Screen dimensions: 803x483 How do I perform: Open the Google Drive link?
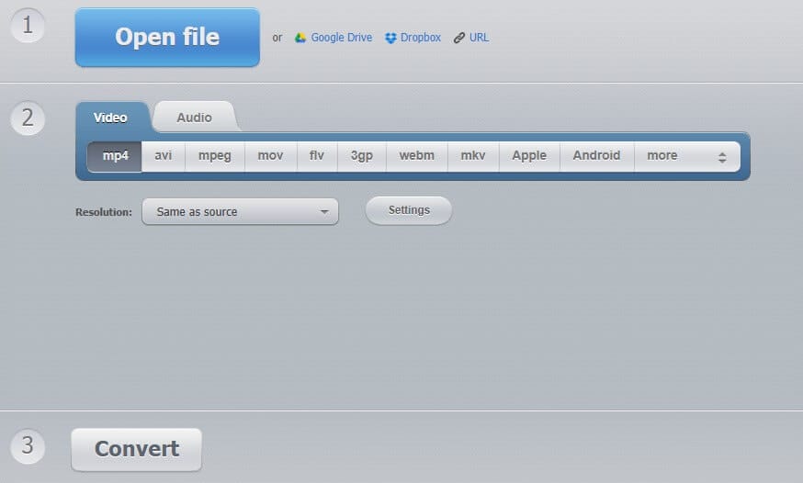pos(342,38)
